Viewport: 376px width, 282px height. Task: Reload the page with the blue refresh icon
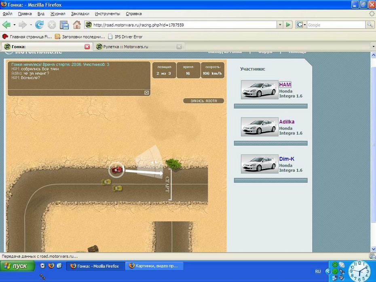[39, 25]
